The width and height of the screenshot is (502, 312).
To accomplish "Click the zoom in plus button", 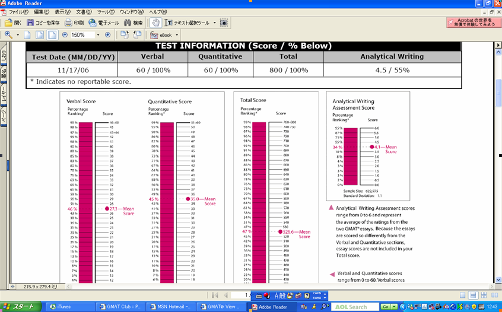I will (x=107, y=35).
